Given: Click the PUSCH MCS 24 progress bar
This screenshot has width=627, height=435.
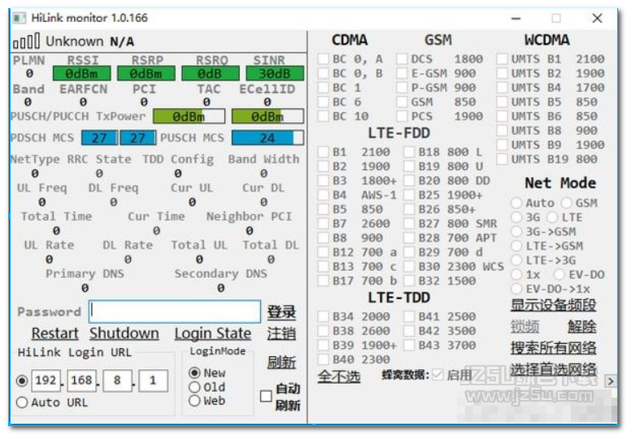Looking at the screenshot, I should tap(268, 138).
